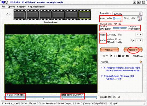
Task: Increase audio quality with plus button
Action: pyautogui.click(x=140, y=40)
